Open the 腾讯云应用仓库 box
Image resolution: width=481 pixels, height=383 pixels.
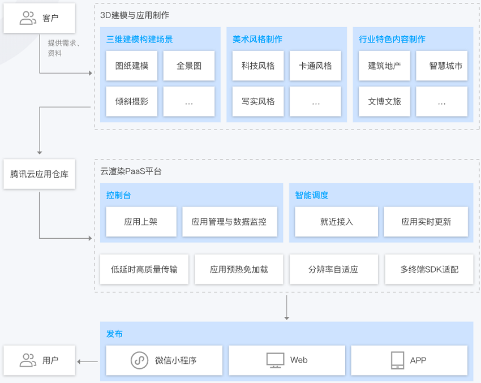(39, 174)
